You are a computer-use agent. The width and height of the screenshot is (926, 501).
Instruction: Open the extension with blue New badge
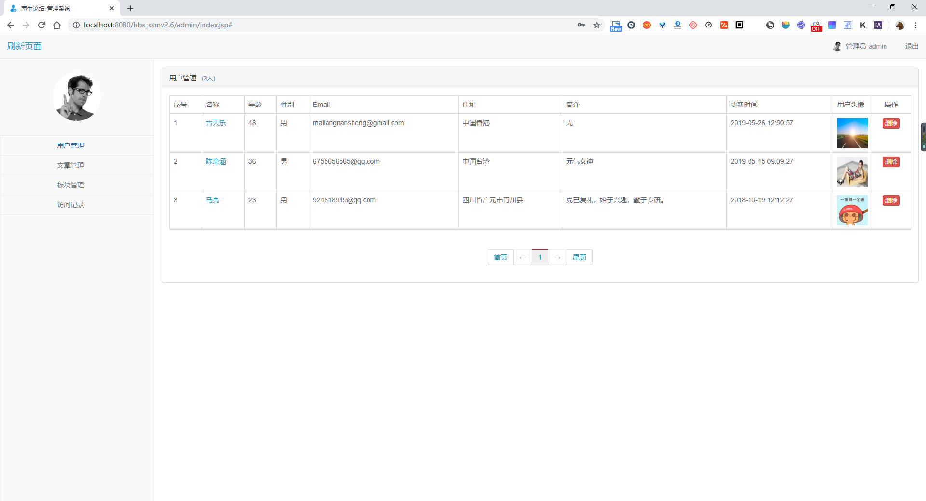(616, 26)
